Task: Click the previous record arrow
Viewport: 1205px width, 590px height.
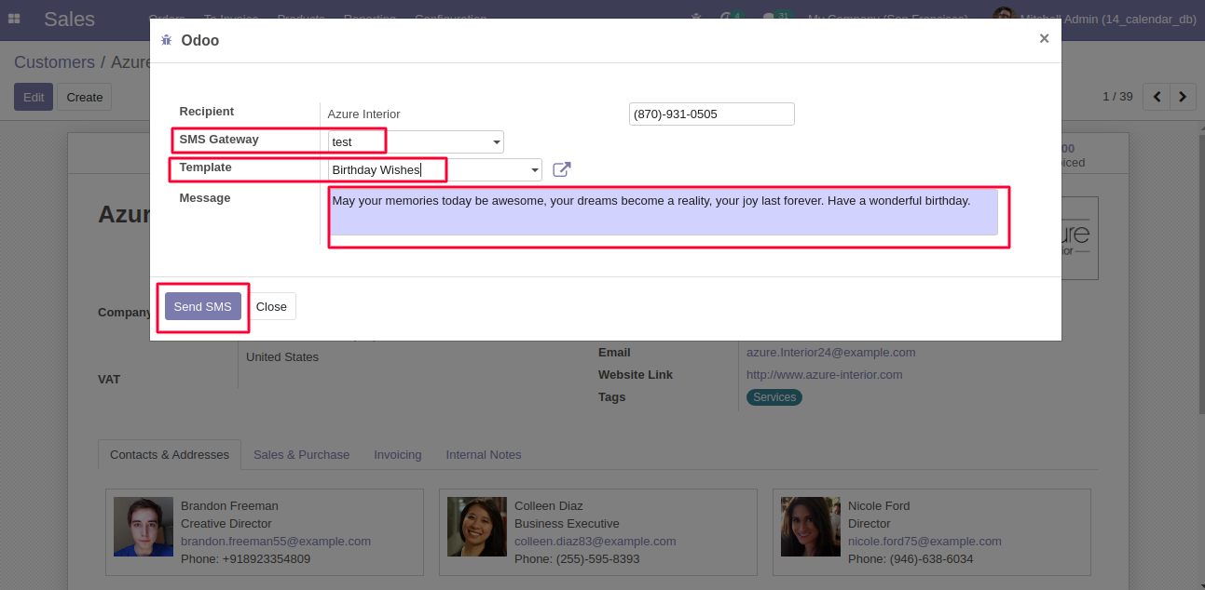Action: point(1157,97)
